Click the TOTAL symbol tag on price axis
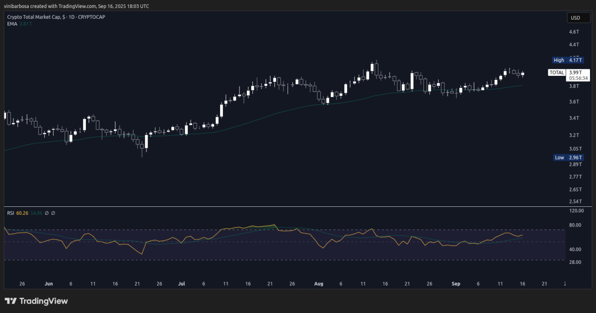Image resolution: width=596 pixels, height=313 pixels. point(556,72)
